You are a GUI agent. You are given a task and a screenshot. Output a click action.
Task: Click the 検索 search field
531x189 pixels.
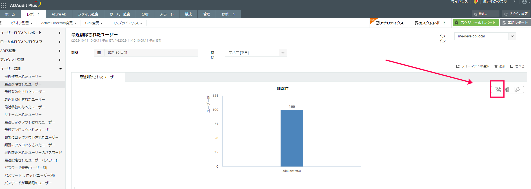coord(486,14)
